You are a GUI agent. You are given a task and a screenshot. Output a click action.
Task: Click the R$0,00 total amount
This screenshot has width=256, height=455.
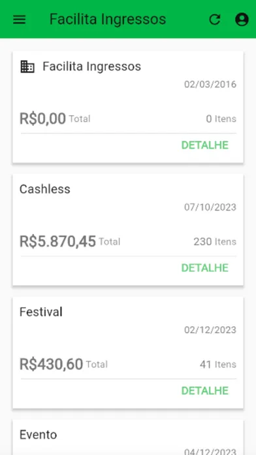[42, 119]
